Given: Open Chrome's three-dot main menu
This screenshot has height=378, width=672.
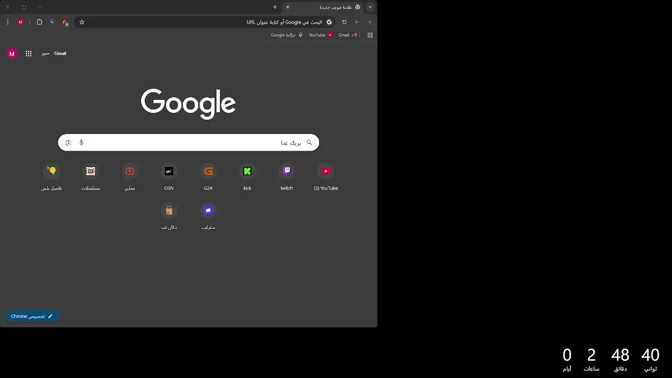Looking at the screenshot, I should (x=7, y=22).
